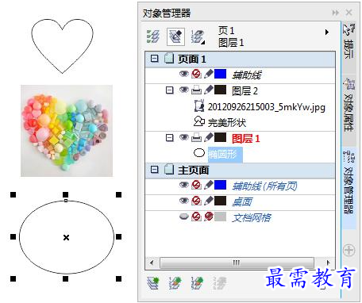Screen dimensions: 362x303
Task: Toggle visibility eye of 图层 1
Action: (x=184, y=137)
